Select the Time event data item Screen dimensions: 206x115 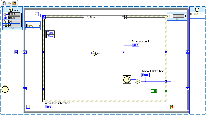tap(50, 36)
